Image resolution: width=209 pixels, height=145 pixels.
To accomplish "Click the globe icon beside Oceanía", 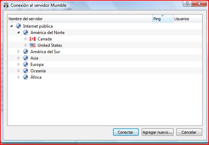I will [x=26, y=71].
